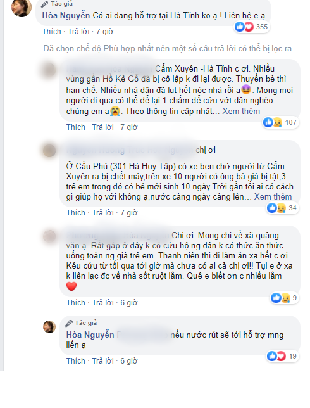Like the Cẩm Xuyên flood comment
The height and width of the screenshot is (408, 310).
tap(76, 127)
